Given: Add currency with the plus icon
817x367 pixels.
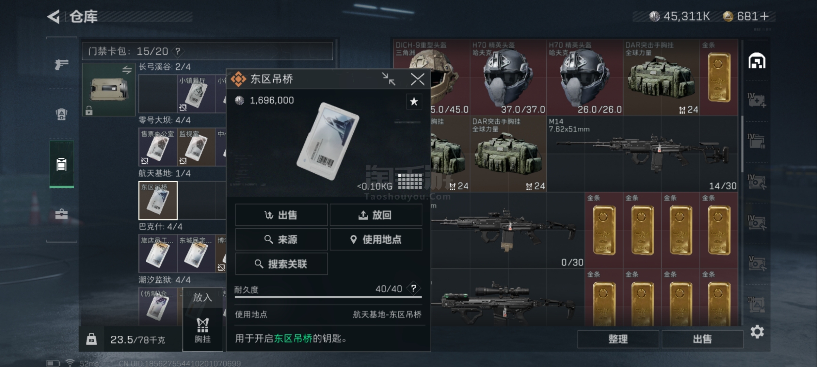Looking at the screenshot, I should click(x=764, y=16).
